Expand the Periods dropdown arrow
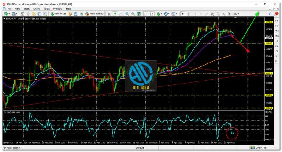Viewport: 282px width, 152px height. (x=169, y=14)
